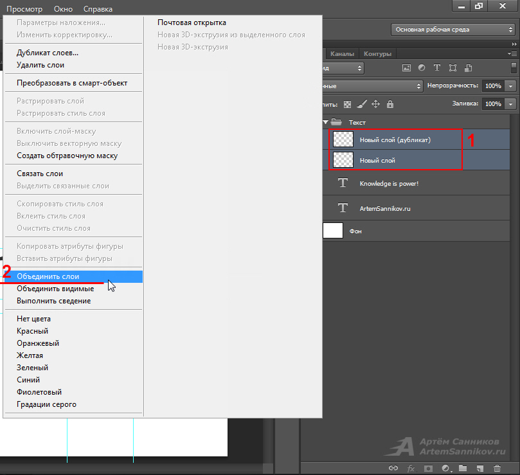Set layer color label to Градации серого
Image resolution: width=520 pixels, height=475 pixels.
(x=73, y=404)
